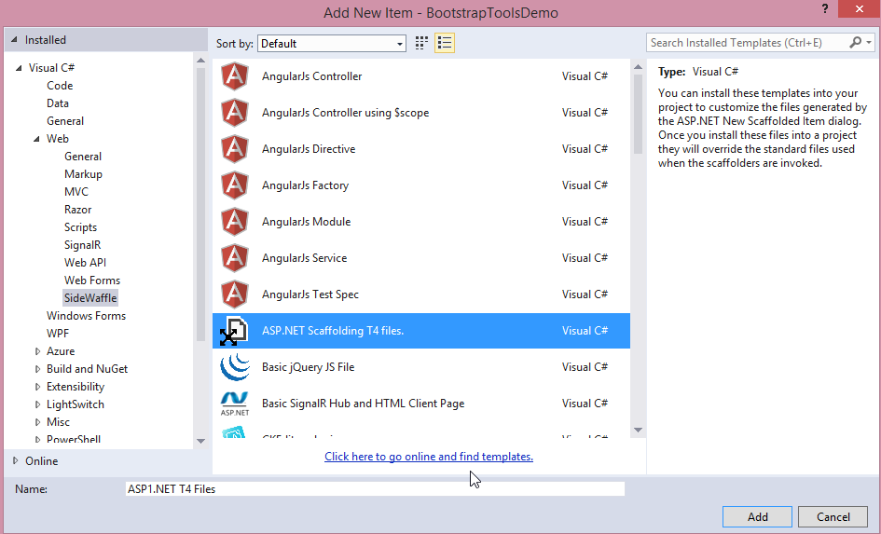Click the AngularJs Factory template icon
This screenshot has width=881, height=534.
[234, 185]
